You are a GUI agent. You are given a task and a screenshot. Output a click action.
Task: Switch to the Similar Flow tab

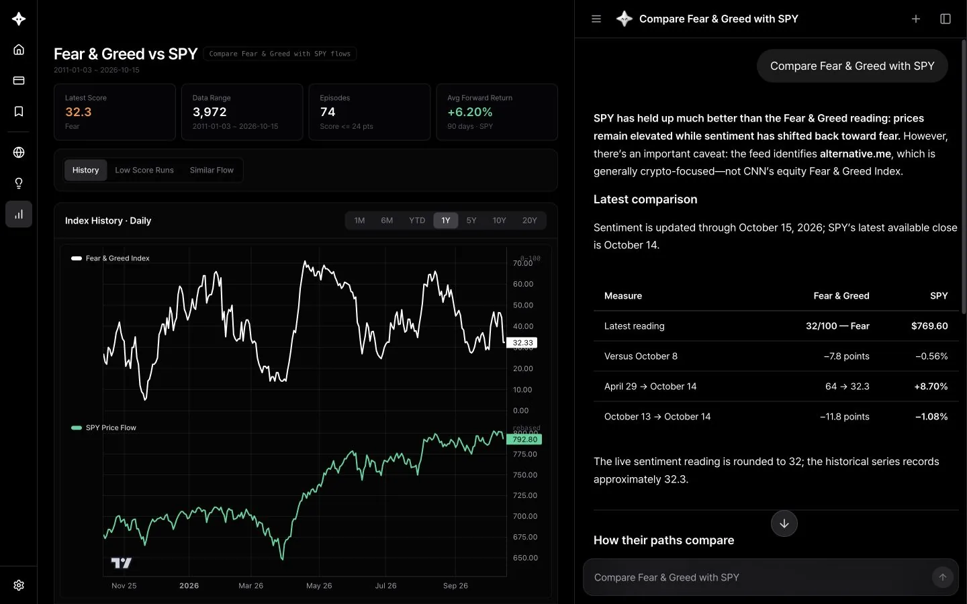coord(212,170)
